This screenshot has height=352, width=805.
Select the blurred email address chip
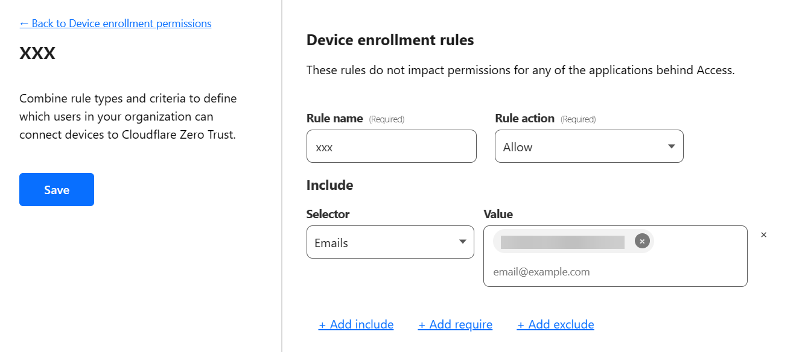click(562, 242)
